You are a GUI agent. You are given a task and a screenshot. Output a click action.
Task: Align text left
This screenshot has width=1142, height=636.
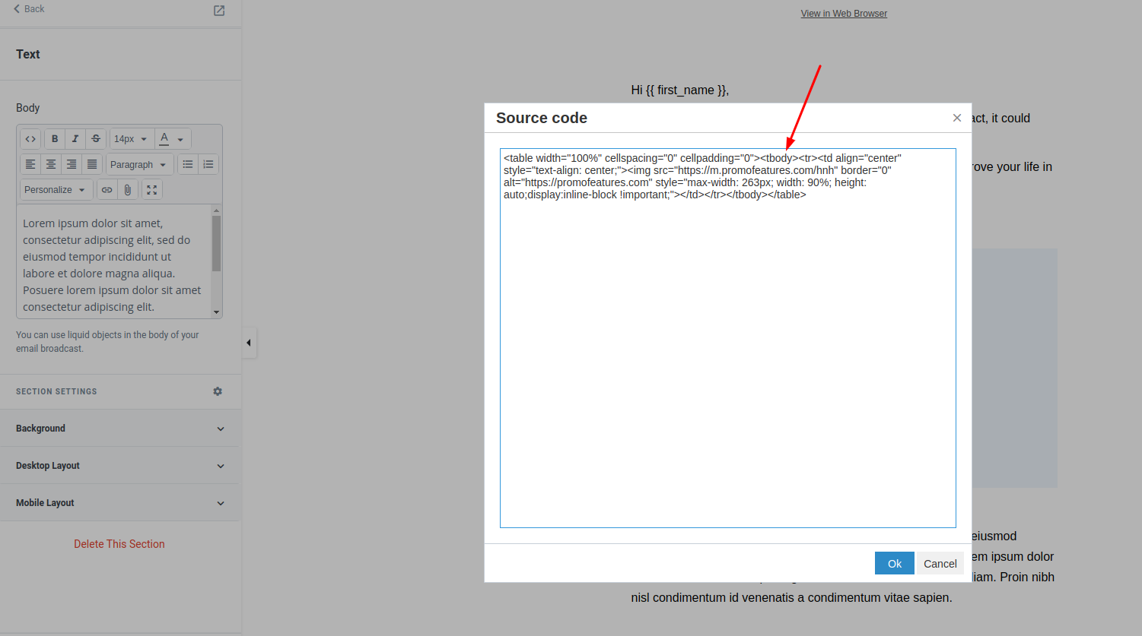30,164
